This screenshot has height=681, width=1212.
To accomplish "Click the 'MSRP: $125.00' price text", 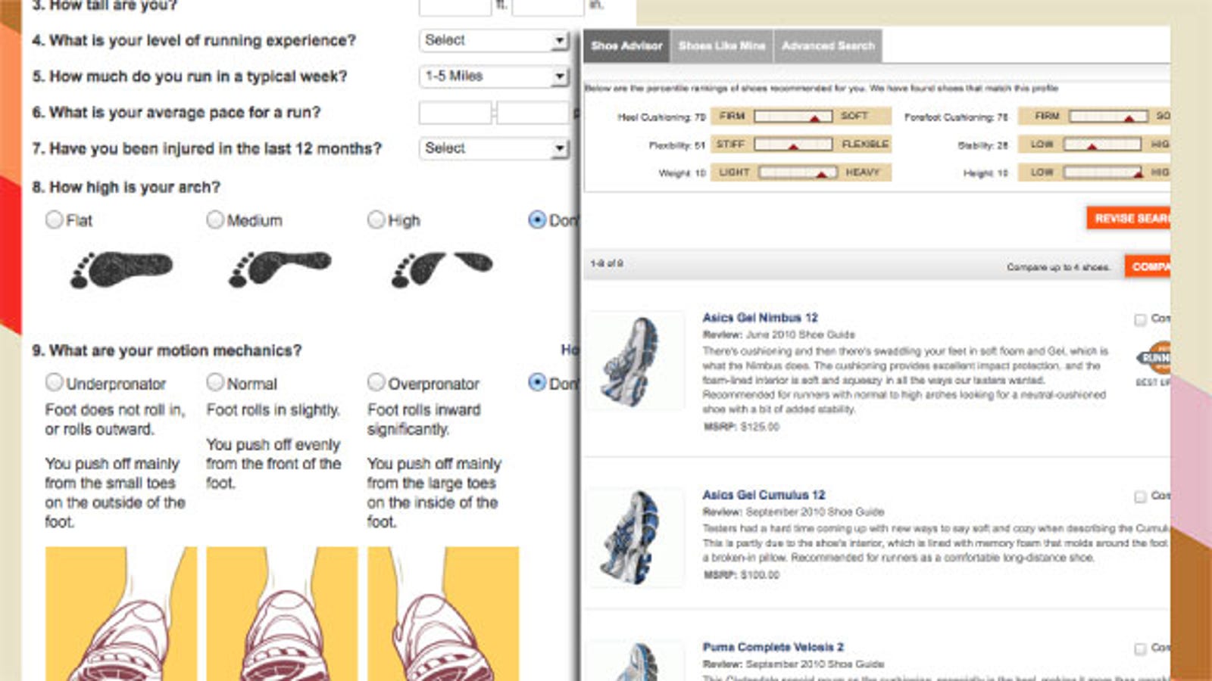I will coord(742,427).
